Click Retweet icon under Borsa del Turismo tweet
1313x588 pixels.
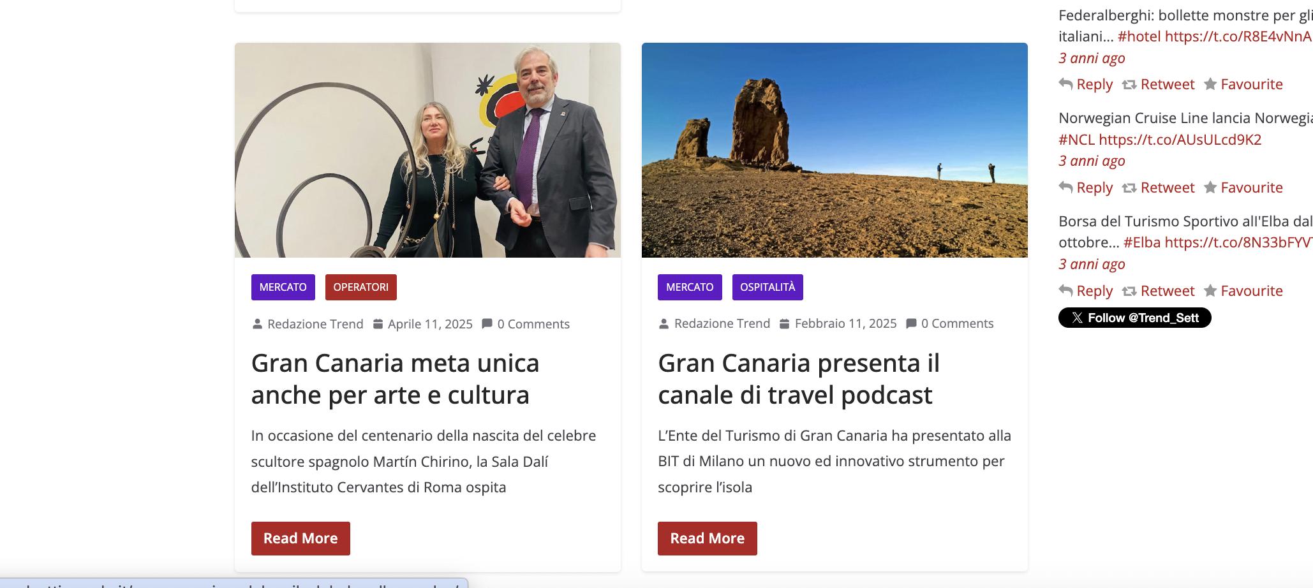pyautogui.click(x=1129, y=291)
